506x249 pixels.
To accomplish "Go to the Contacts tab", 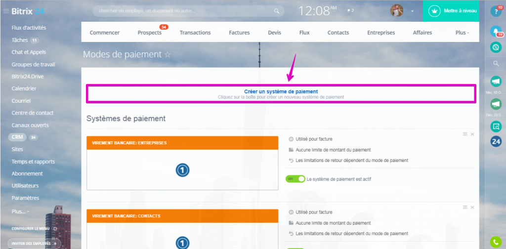I will tap(338, 32).
